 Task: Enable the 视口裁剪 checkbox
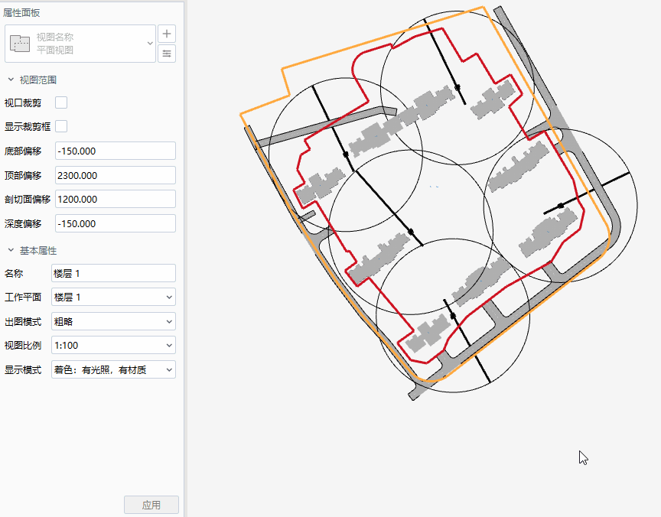61,102
